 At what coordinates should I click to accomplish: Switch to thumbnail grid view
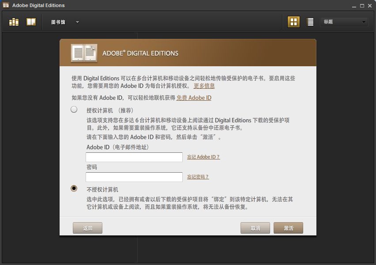point(293,21)
